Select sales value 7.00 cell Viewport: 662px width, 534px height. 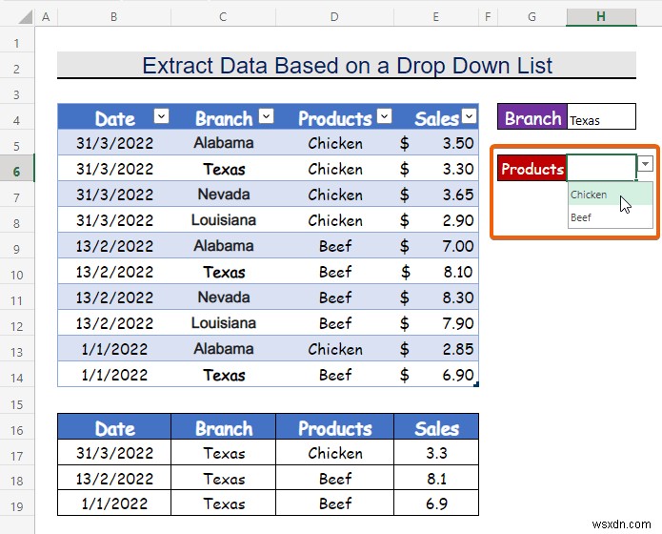click(x=436, y=246)
